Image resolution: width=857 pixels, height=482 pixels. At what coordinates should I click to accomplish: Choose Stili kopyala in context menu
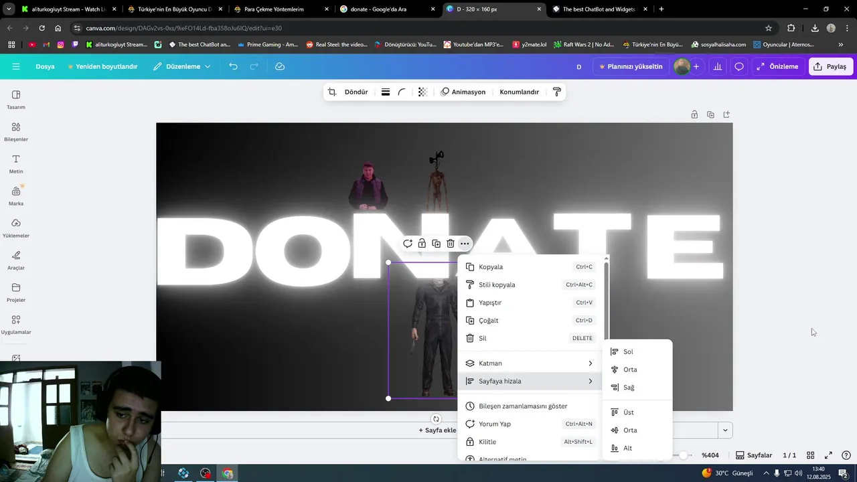click(x=530, y=285)
